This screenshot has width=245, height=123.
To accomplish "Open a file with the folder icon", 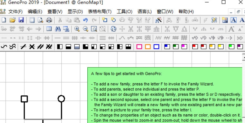I will click(x=12, y=20).
